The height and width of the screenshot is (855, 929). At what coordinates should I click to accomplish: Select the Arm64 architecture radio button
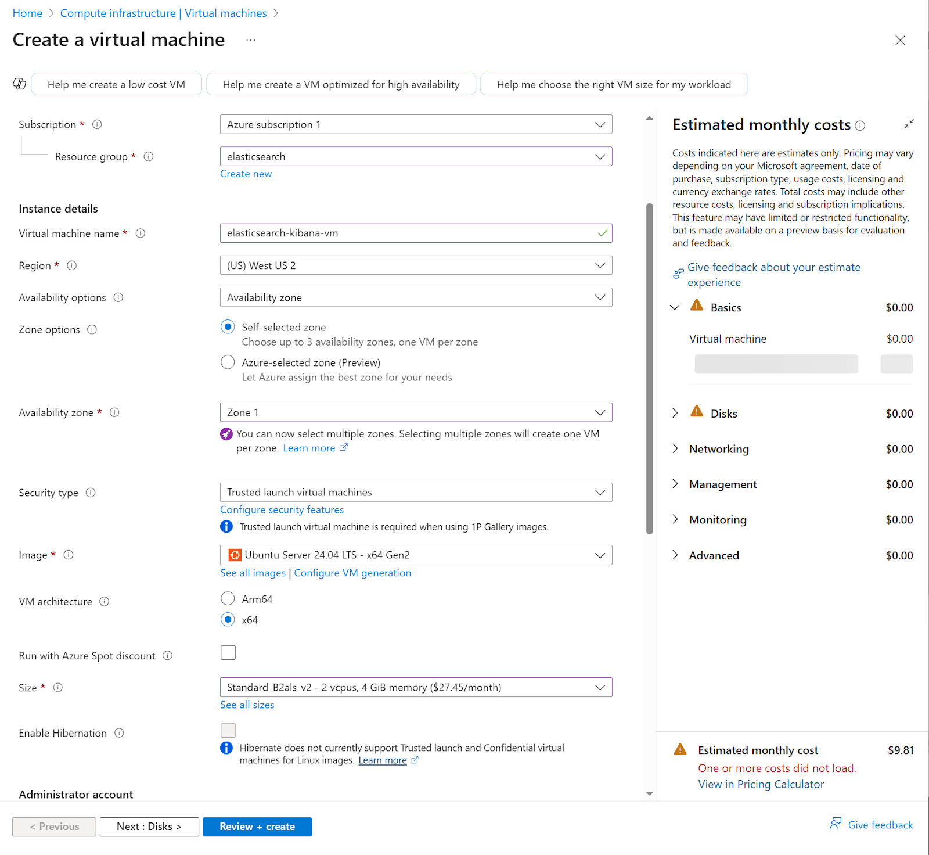(x=228, y=598)
